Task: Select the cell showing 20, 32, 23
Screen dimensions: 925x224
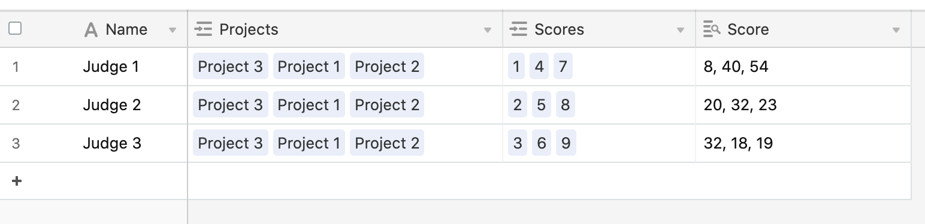Action: click(803, 105)
